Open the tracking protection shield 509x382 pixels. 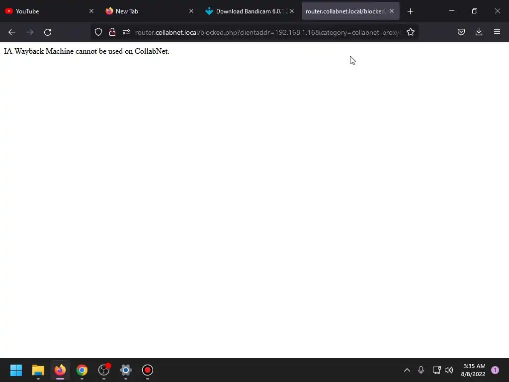pos(98,32)
